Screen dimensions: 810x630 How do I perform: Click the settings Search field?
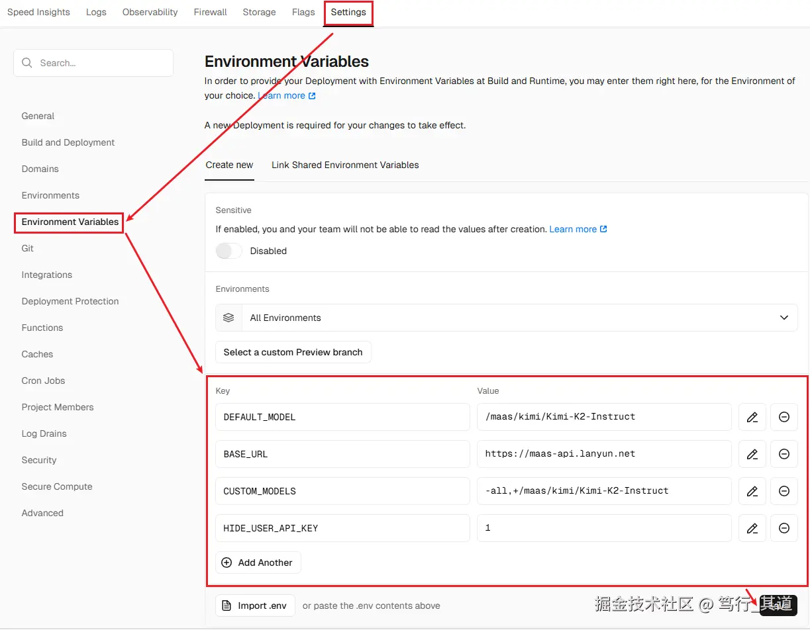[x=93, y=63]
